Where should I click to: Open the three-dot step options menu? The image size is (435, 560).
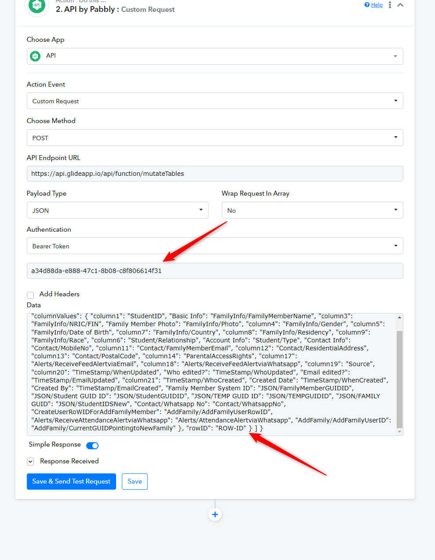point(390,5)
